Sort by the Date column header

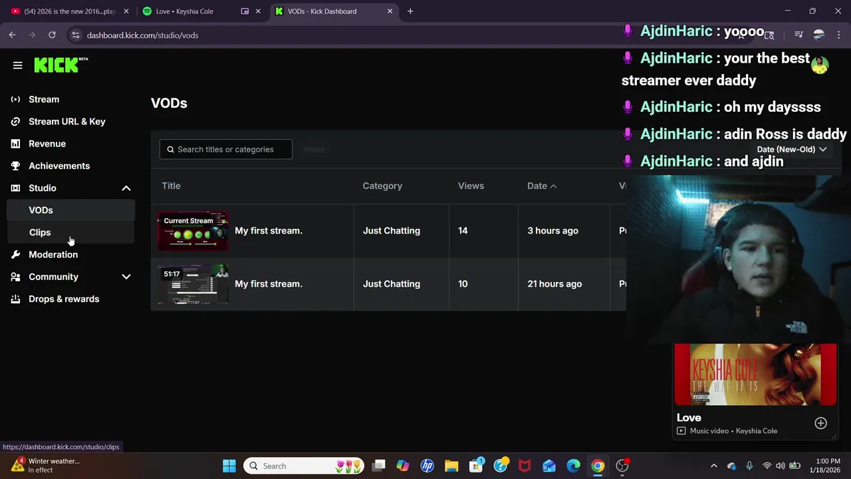coord(542,186)
